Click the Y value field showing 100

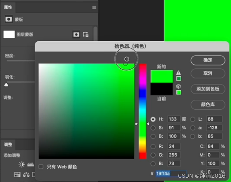(213, 163)
